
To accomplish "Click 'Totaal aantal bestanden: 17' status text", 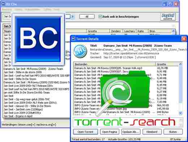I will [88, 139].
